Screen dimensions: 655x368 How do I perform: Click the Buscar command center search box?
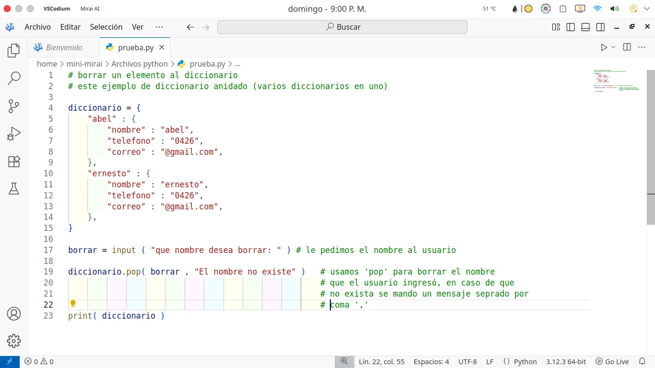tap(342, 27)
